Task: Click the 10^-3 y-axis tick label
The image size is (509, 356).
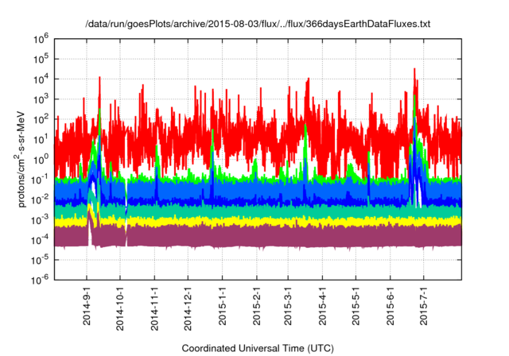Action: click(x=39, y=220)
